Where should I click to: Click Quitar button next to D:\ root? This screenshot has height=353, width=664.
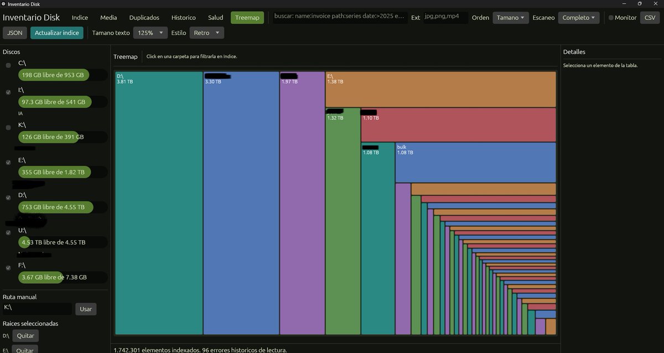pyautogui.click(x=25, y=336)
